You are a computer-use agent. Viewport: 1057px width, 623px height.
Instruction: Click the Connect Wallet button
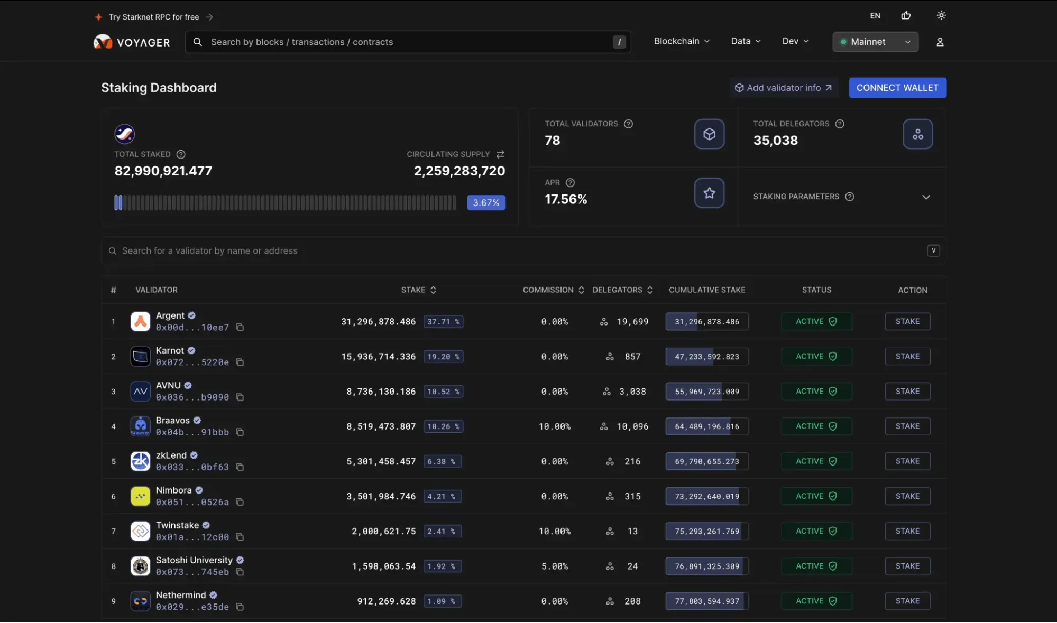point(897,88)
